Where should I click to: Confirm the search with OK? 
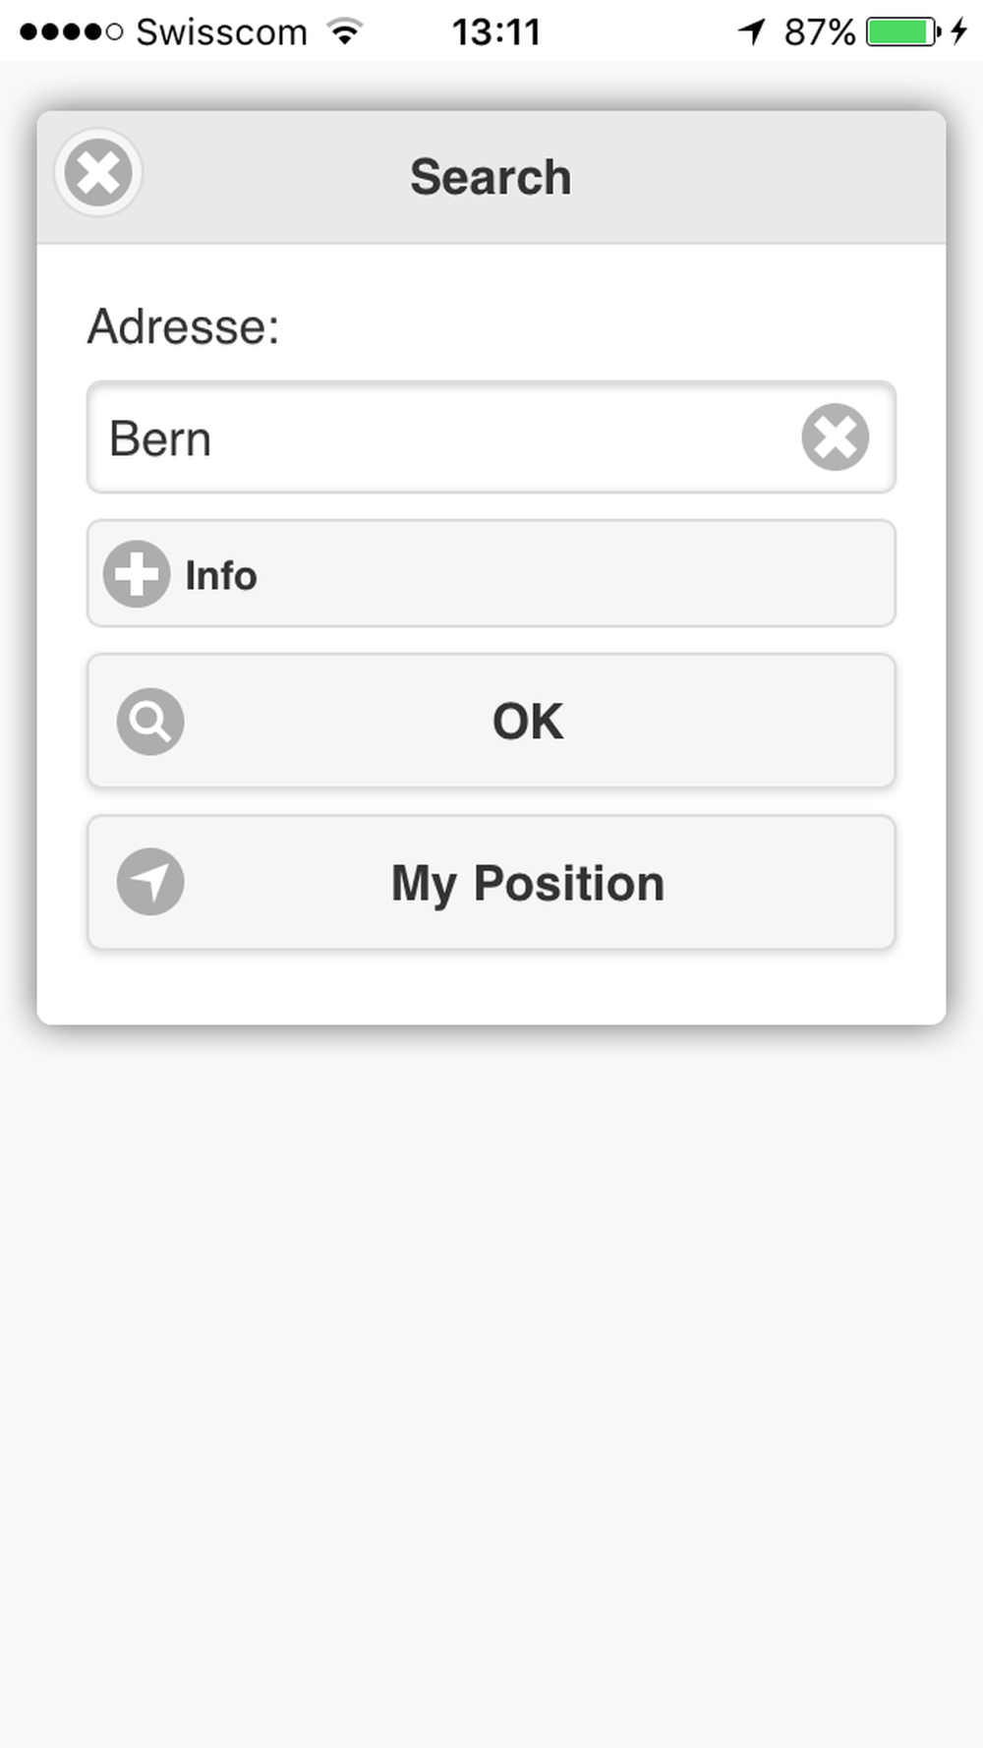(x=491, y=722)
